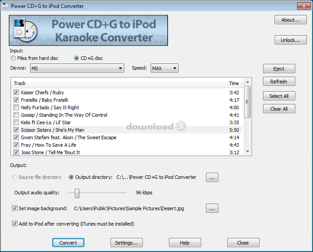Click the output directory path text
The image size is (313, 252).
156,177
